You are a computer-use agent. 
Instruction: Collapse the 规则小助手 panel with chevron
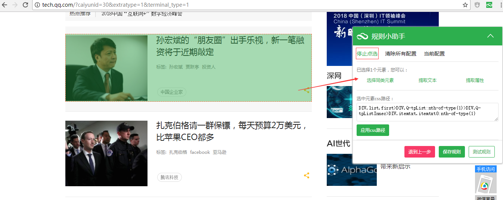pyautogui.click(x=491, y=36)
